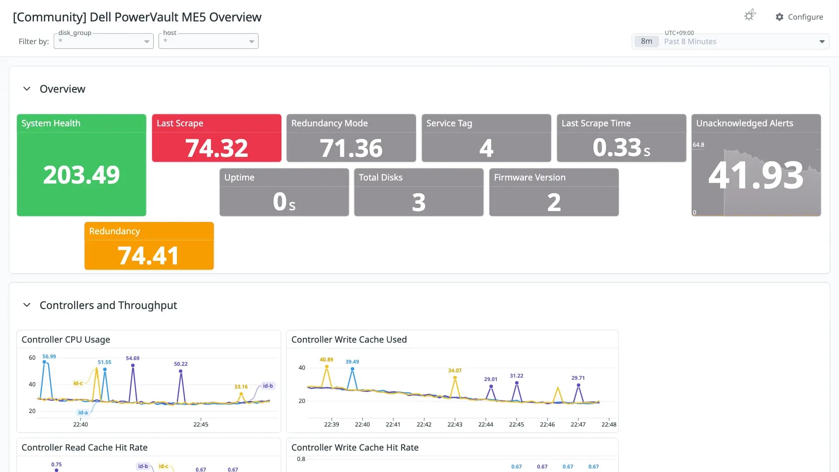Open the Configure menu label
Viewport: 839px width, 472px height.
[x=805, y=17]
